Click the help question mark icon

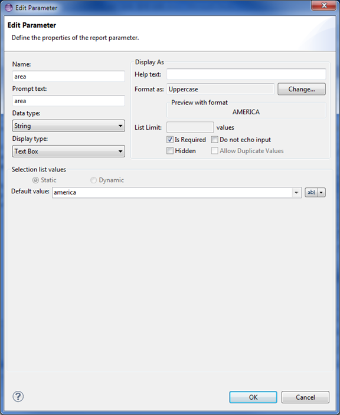(18, 397)
